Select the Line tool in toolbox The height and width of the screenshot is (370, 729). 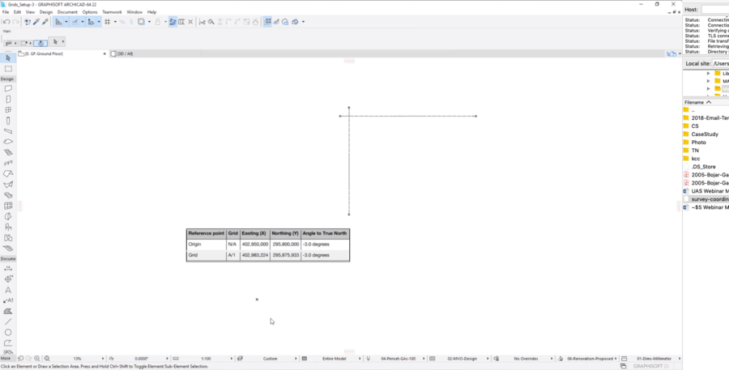point(8,321)
